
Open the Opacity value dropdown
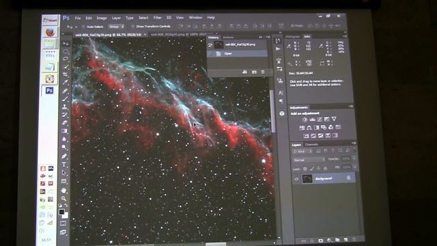(354, 159)
